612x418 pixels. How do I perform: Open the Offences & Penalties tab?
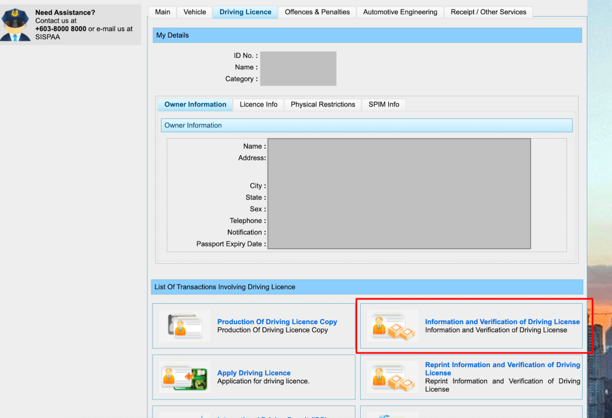click(317, 12)
